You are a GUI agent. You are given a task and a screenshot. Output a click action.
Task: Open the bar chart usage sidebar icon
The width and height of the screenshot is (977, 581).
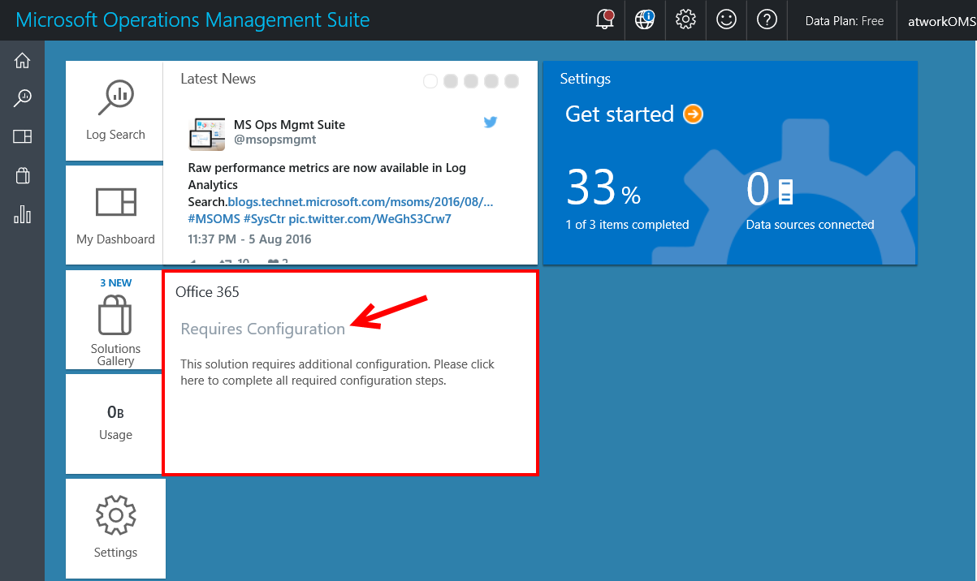point(22,214)
